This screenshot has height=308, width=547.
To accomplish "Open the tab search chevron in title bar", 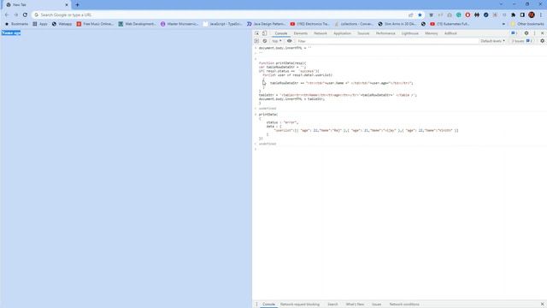I will click(x=501, y=4).
